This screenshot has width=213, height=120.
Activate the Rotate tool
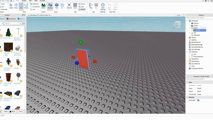coord(26,6)
